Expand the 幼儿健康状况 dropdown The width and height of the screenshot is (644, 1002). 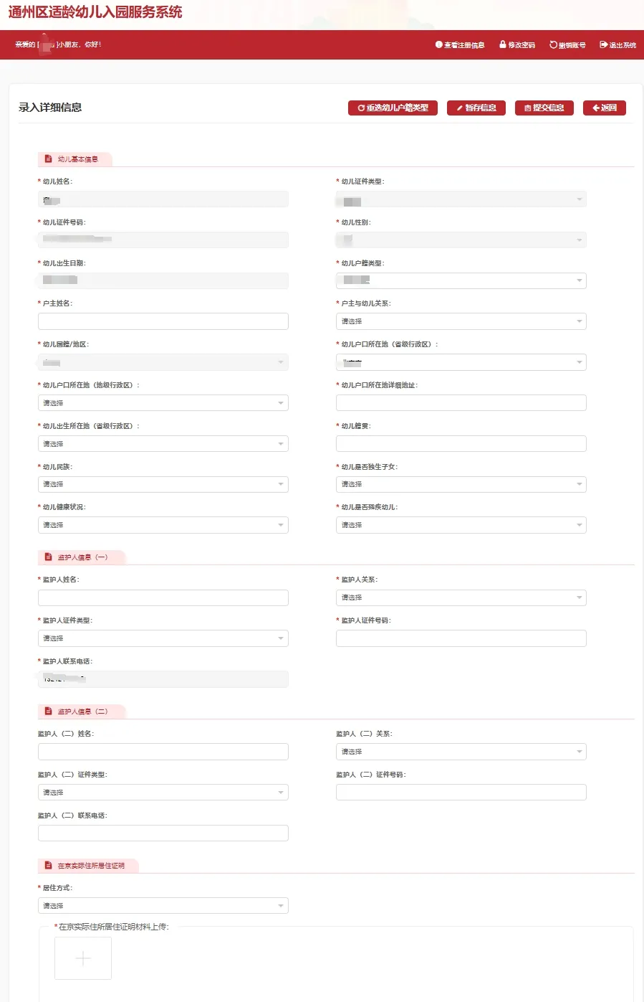[163, 525]
